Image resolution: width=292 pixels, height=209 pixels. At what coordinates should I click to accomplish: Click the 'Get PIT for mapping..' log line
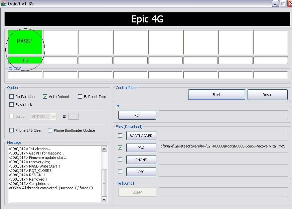36,153
